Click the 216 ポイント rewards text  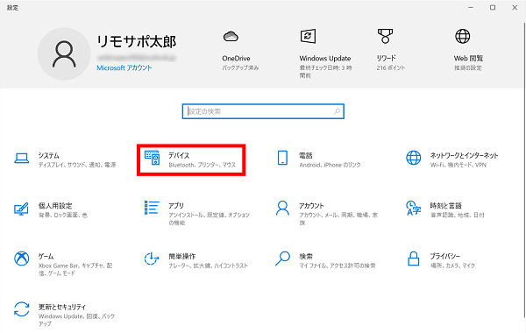pyautogui.click(x=391, y=67)
